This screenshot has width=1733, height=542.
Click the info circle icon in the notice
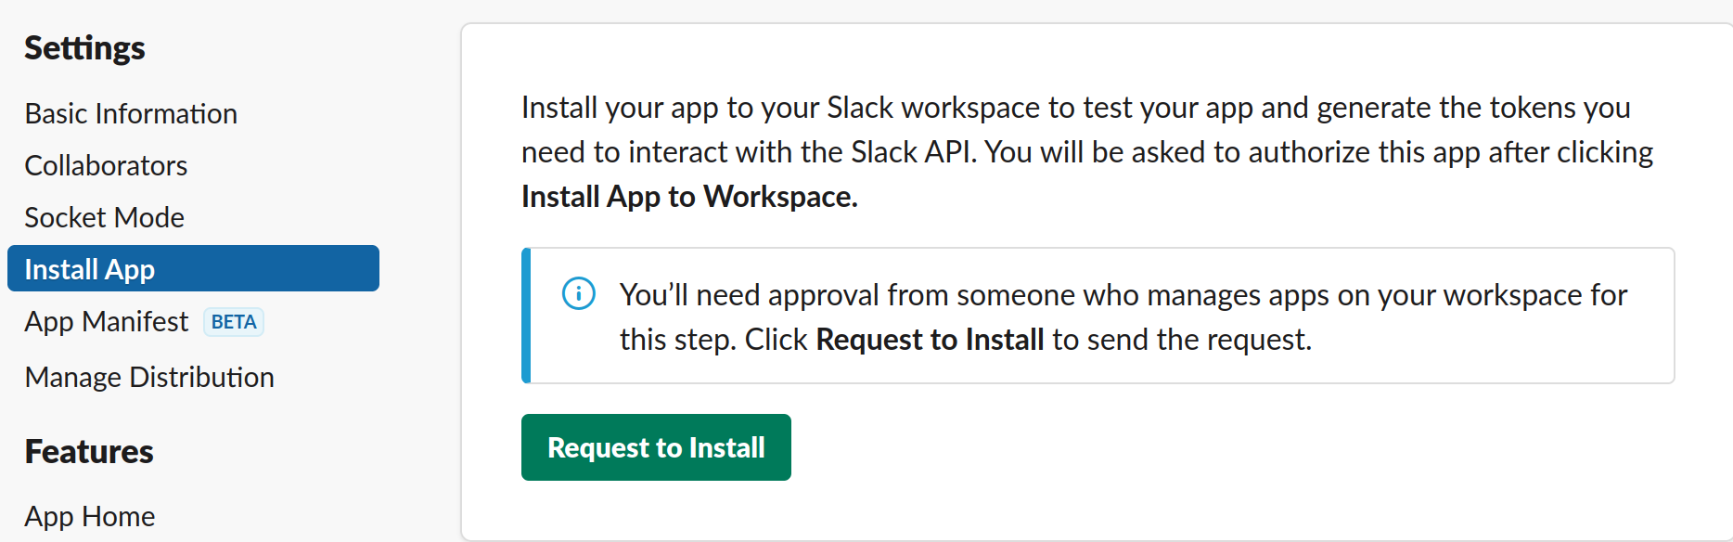click(579, 294)
